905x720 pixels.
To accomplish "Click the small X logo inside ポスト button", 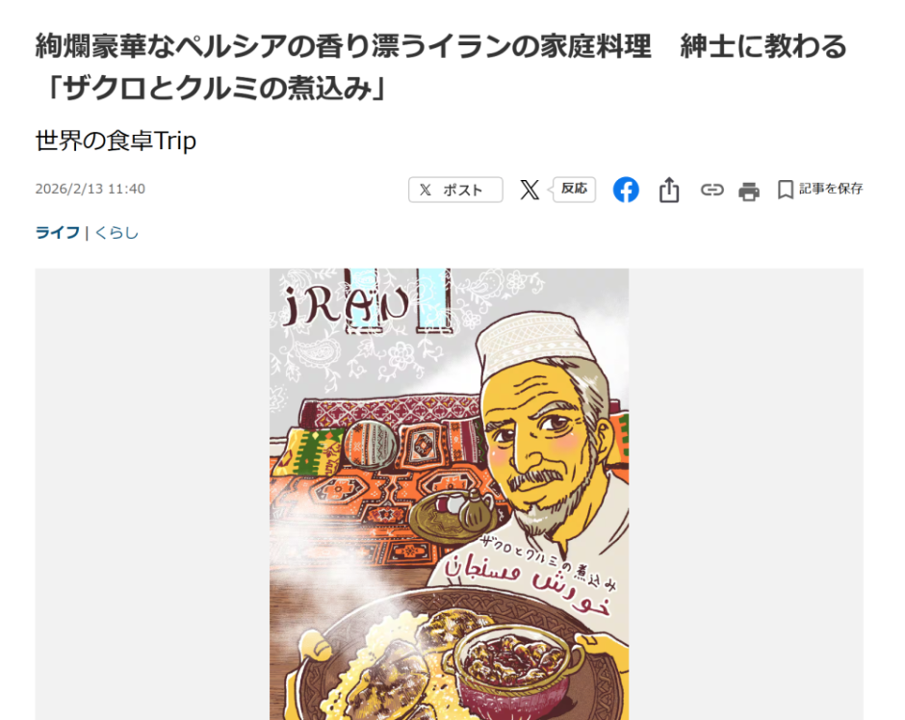I will (x=426, y=190).
